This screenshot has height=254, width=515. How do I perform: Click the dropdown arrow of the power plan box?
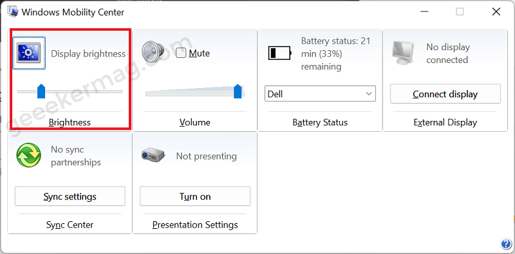368,94
